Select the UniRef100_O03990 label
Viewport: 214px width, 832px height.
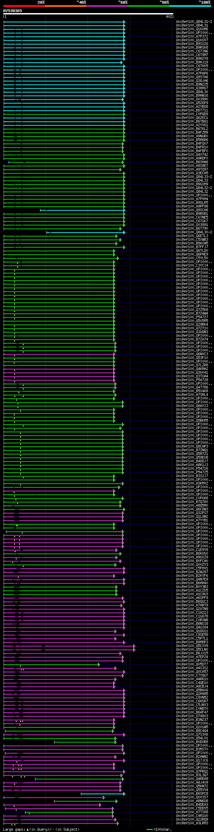coord(192,99)
